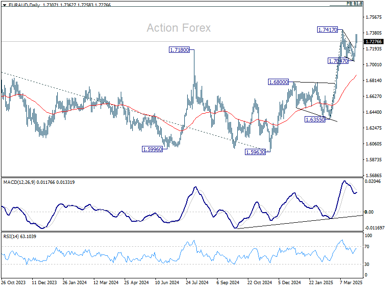The image size is (385, 288).
Task: Click the 7 Mar 2025 date marker
Action: click(351, 282)
